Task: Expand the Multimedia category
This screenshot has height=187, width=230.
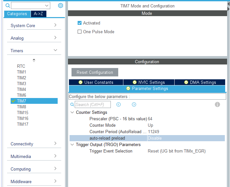Action: pos(34,156)
